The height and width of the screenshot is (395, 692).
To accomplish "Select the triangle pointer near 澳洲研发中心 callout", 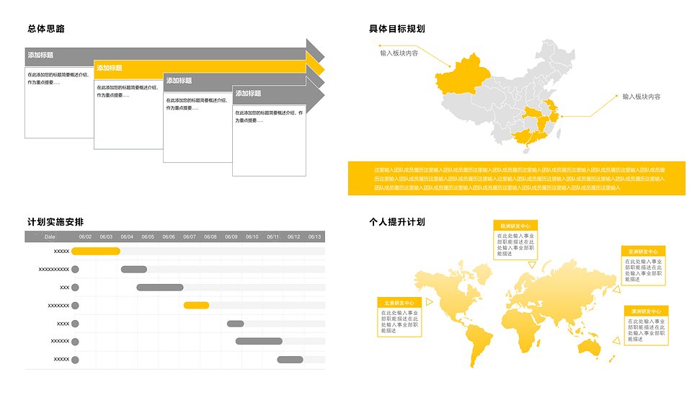I will point(616,340).
